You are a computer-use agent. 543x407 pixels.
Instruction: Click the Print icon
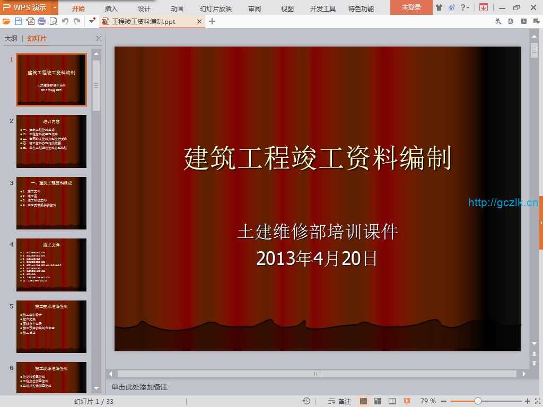tap(42, 21)
